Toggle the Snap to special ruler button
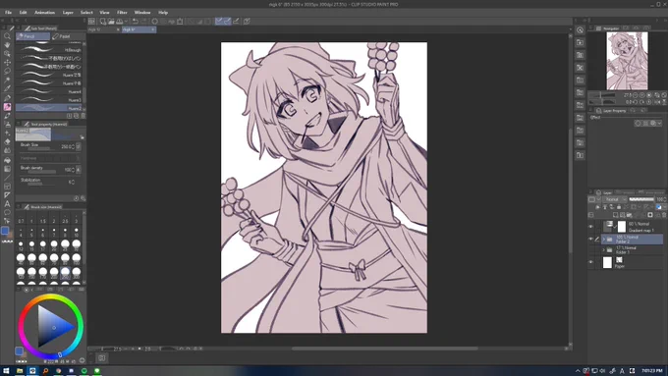668x376 pixels. pos(227,21)
